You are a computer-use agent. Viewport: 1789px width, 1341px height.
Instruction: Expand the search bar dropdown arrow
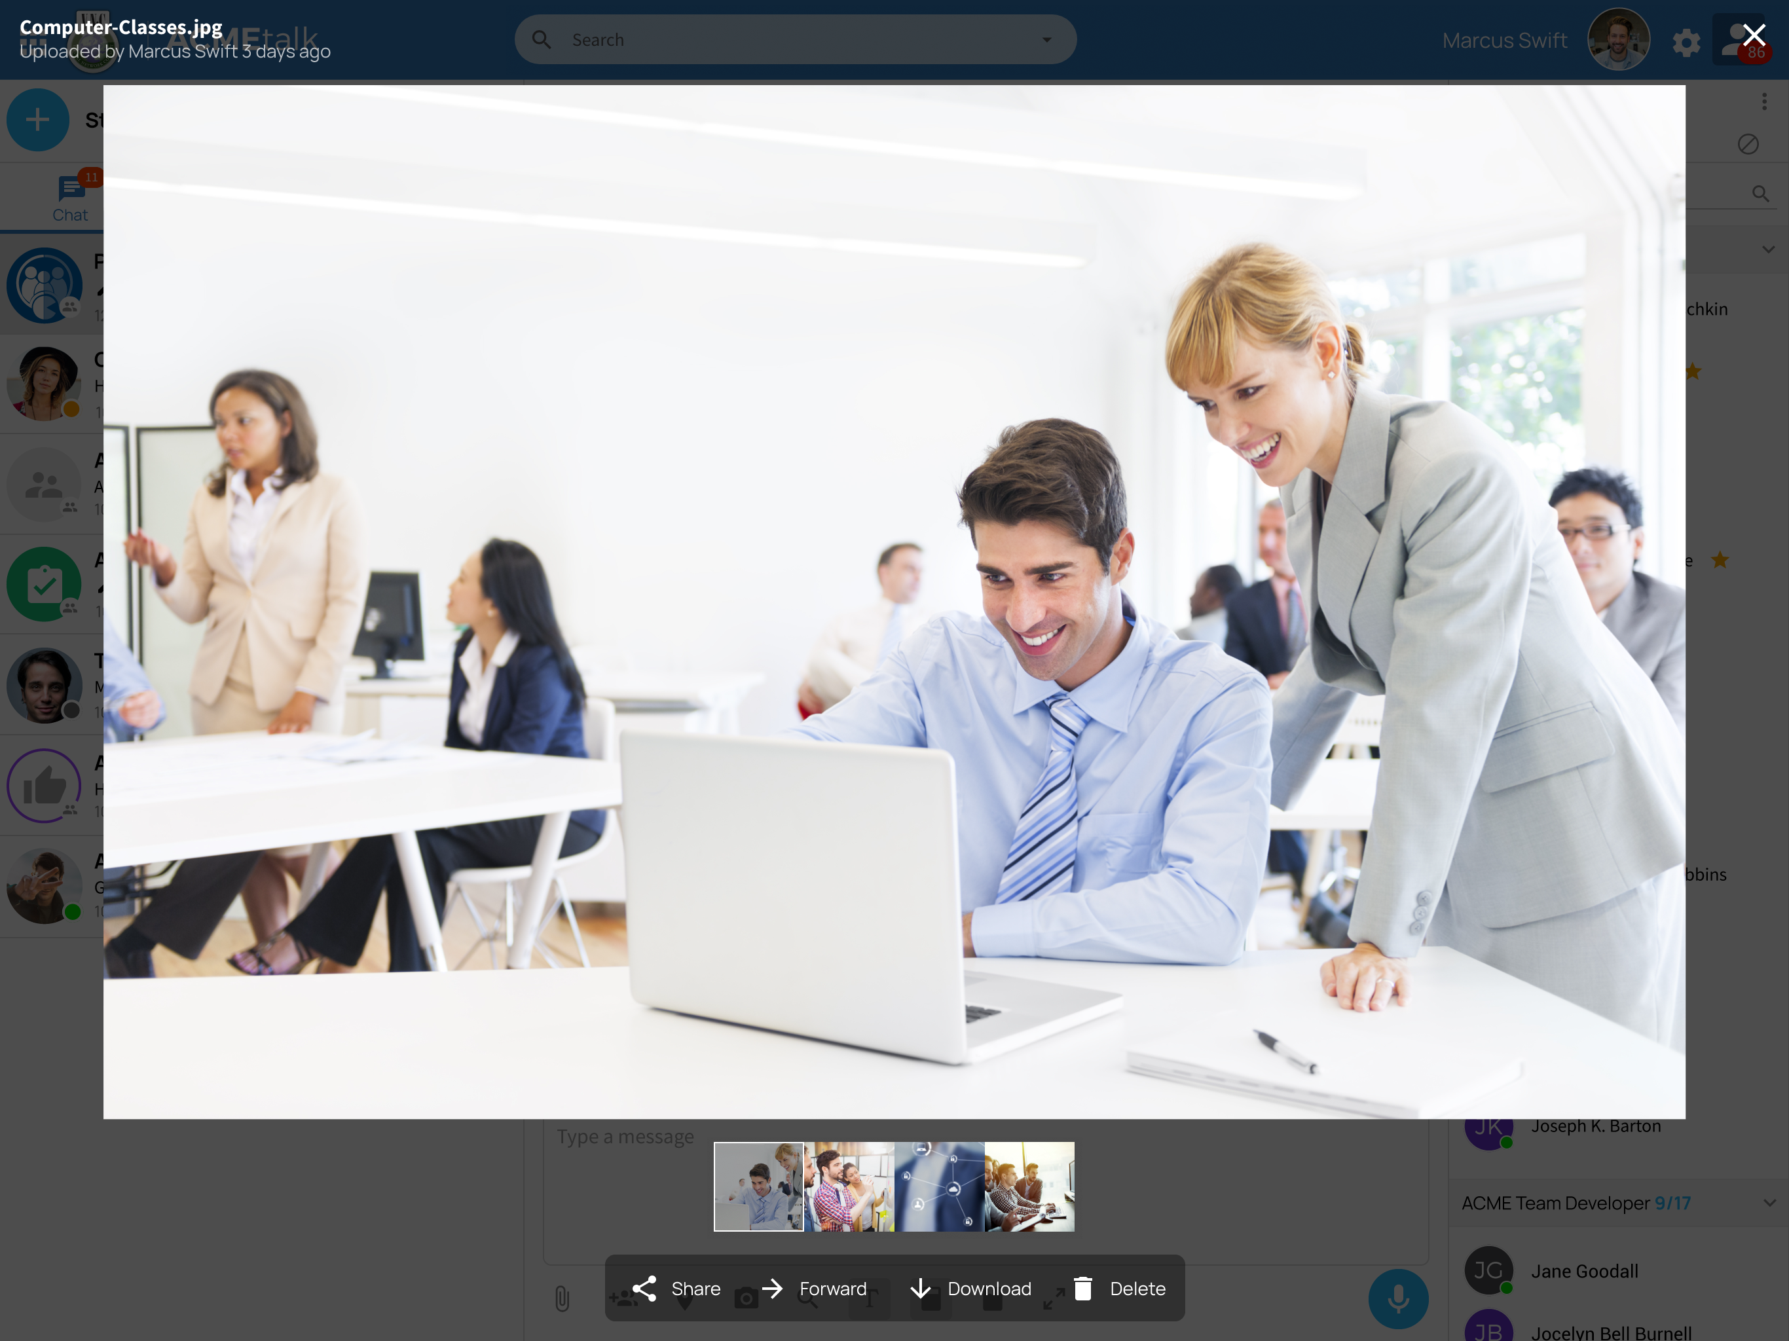(x=1046, y=40)
